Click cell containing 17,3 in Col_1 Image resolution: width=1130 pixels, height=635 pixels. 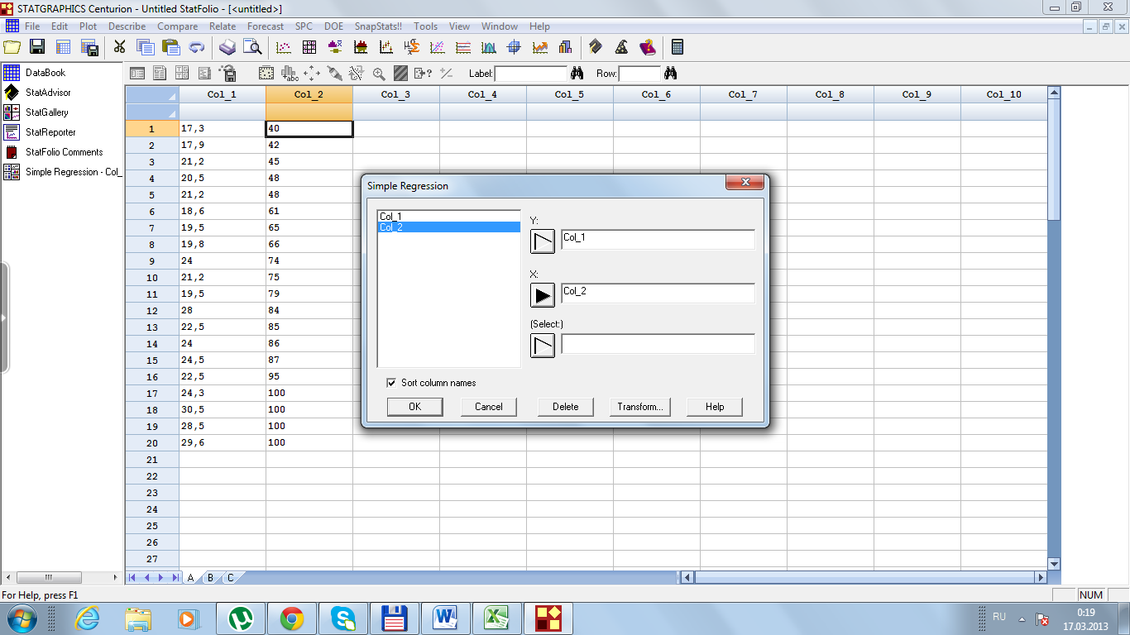click(x=223, y=128)
